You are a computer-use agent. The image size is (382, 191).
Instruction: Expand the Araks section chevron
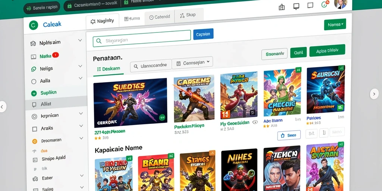[x=81, y=126]
